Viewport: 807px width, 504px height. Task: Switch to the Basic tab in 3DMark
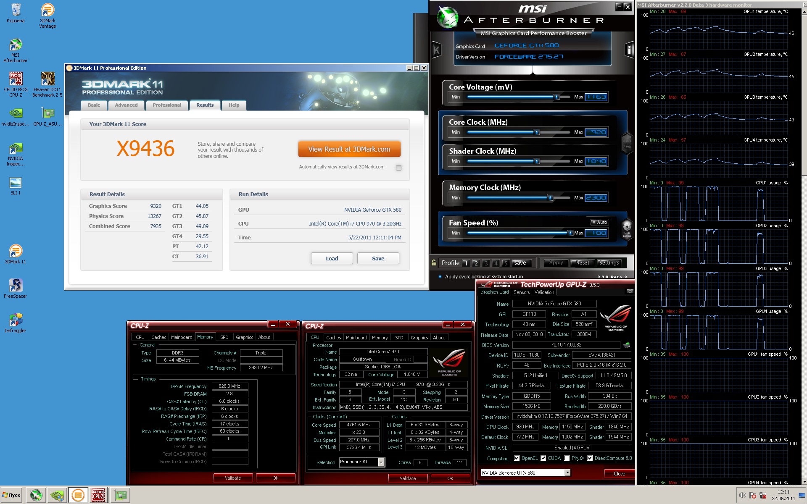[94, 105]
